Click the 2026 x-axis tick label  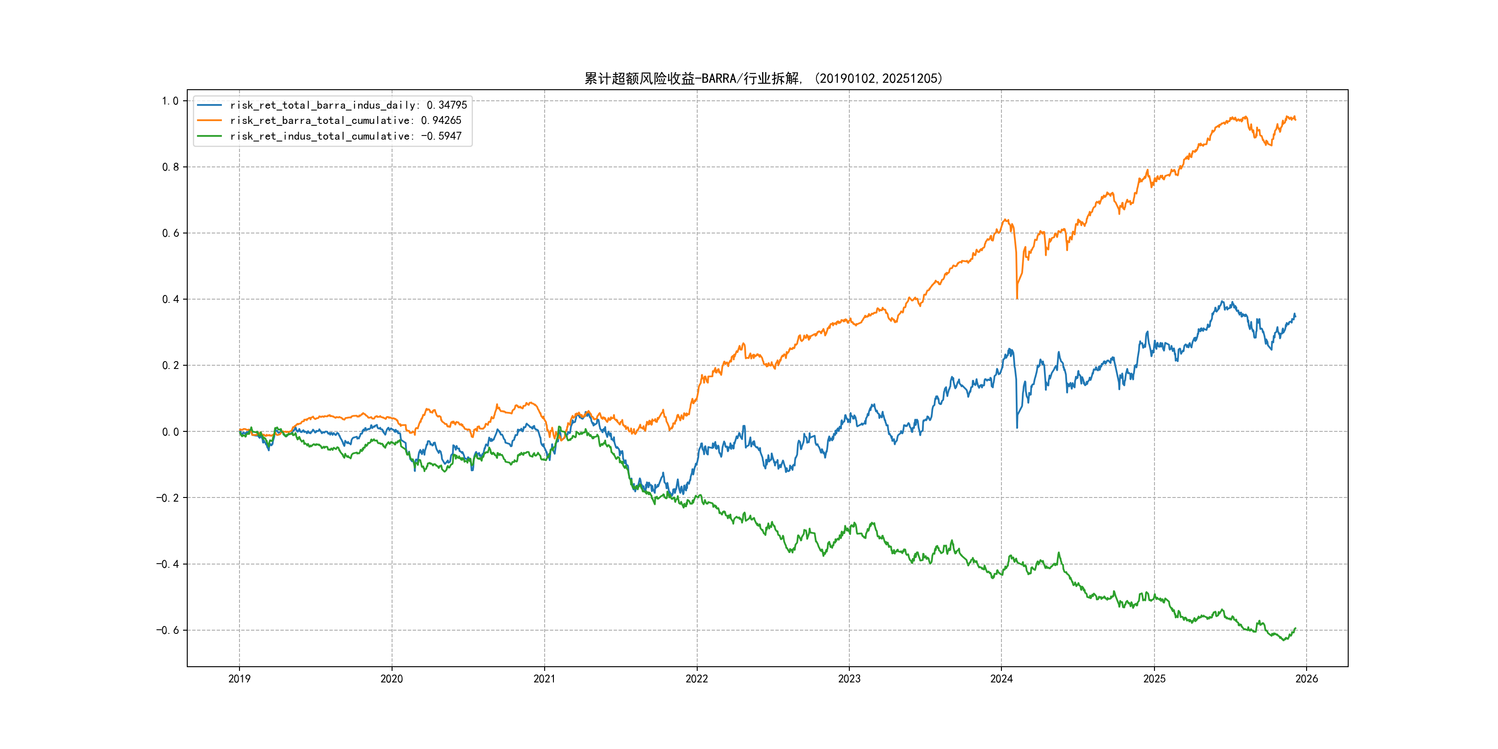[x=1307, y=679]
